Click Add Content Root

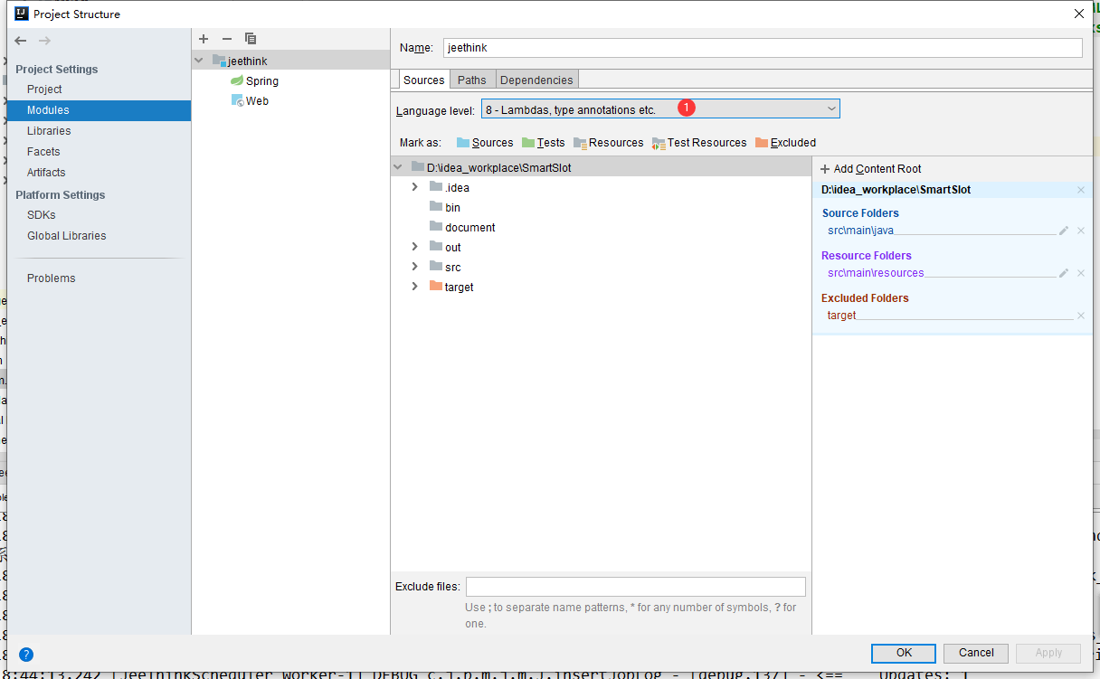870,169
